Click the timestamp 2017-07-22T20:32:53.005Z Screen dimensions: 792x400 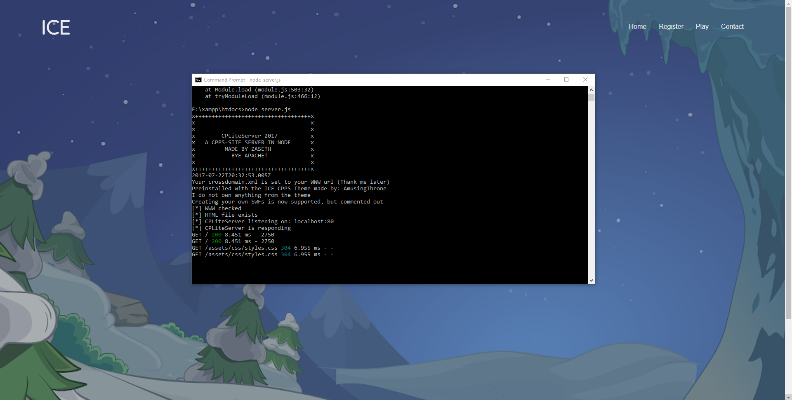[x=231, y=175]
